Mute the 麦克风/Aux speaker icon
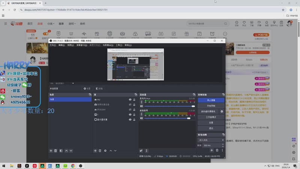Screen dimensions: 300x169 [141, 106]
